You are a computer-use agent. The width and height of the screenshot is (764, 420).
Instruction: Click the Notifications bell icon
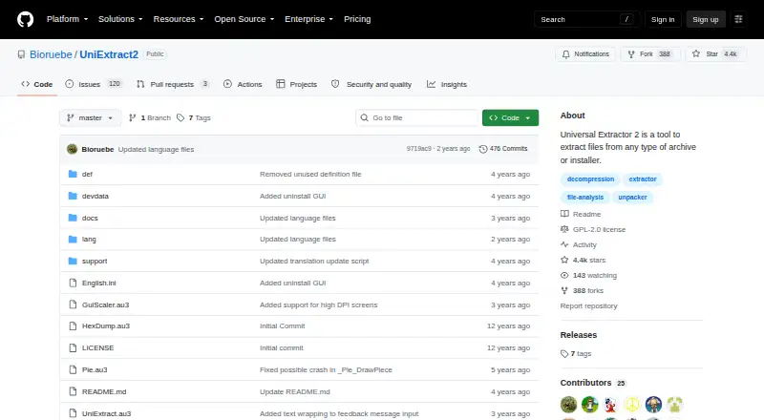point(565,54)
